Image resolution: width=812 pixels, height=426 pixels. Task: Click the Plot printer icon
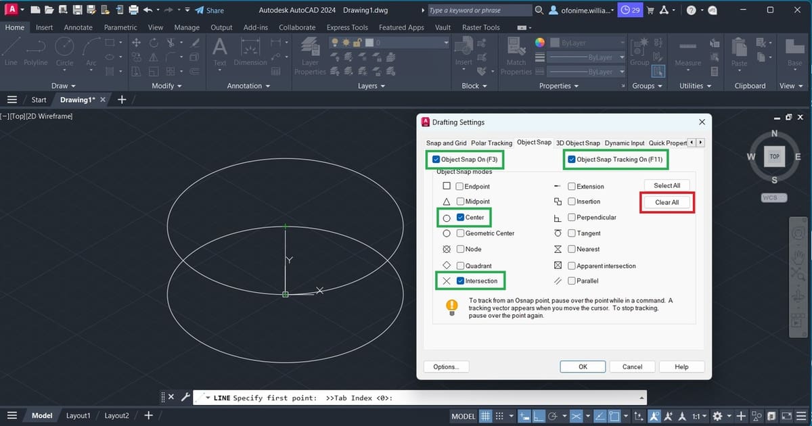click(x=133, y=10)
